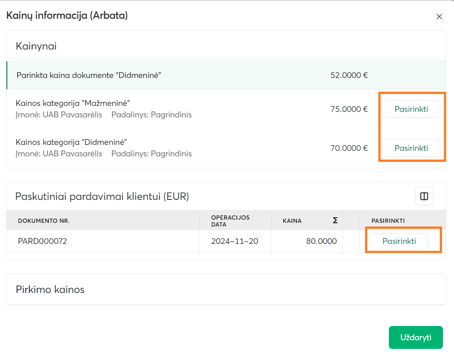Open the column chooser for last sales table
This screenshot has height=359, width=454.
click(x=424, y=197)
